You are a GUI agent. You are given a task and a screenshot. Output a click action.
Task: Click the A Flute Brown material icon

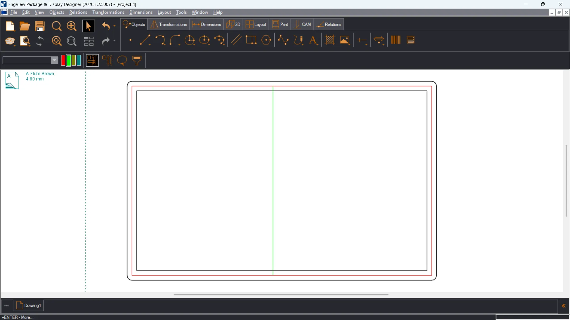[x=12, y=80]
